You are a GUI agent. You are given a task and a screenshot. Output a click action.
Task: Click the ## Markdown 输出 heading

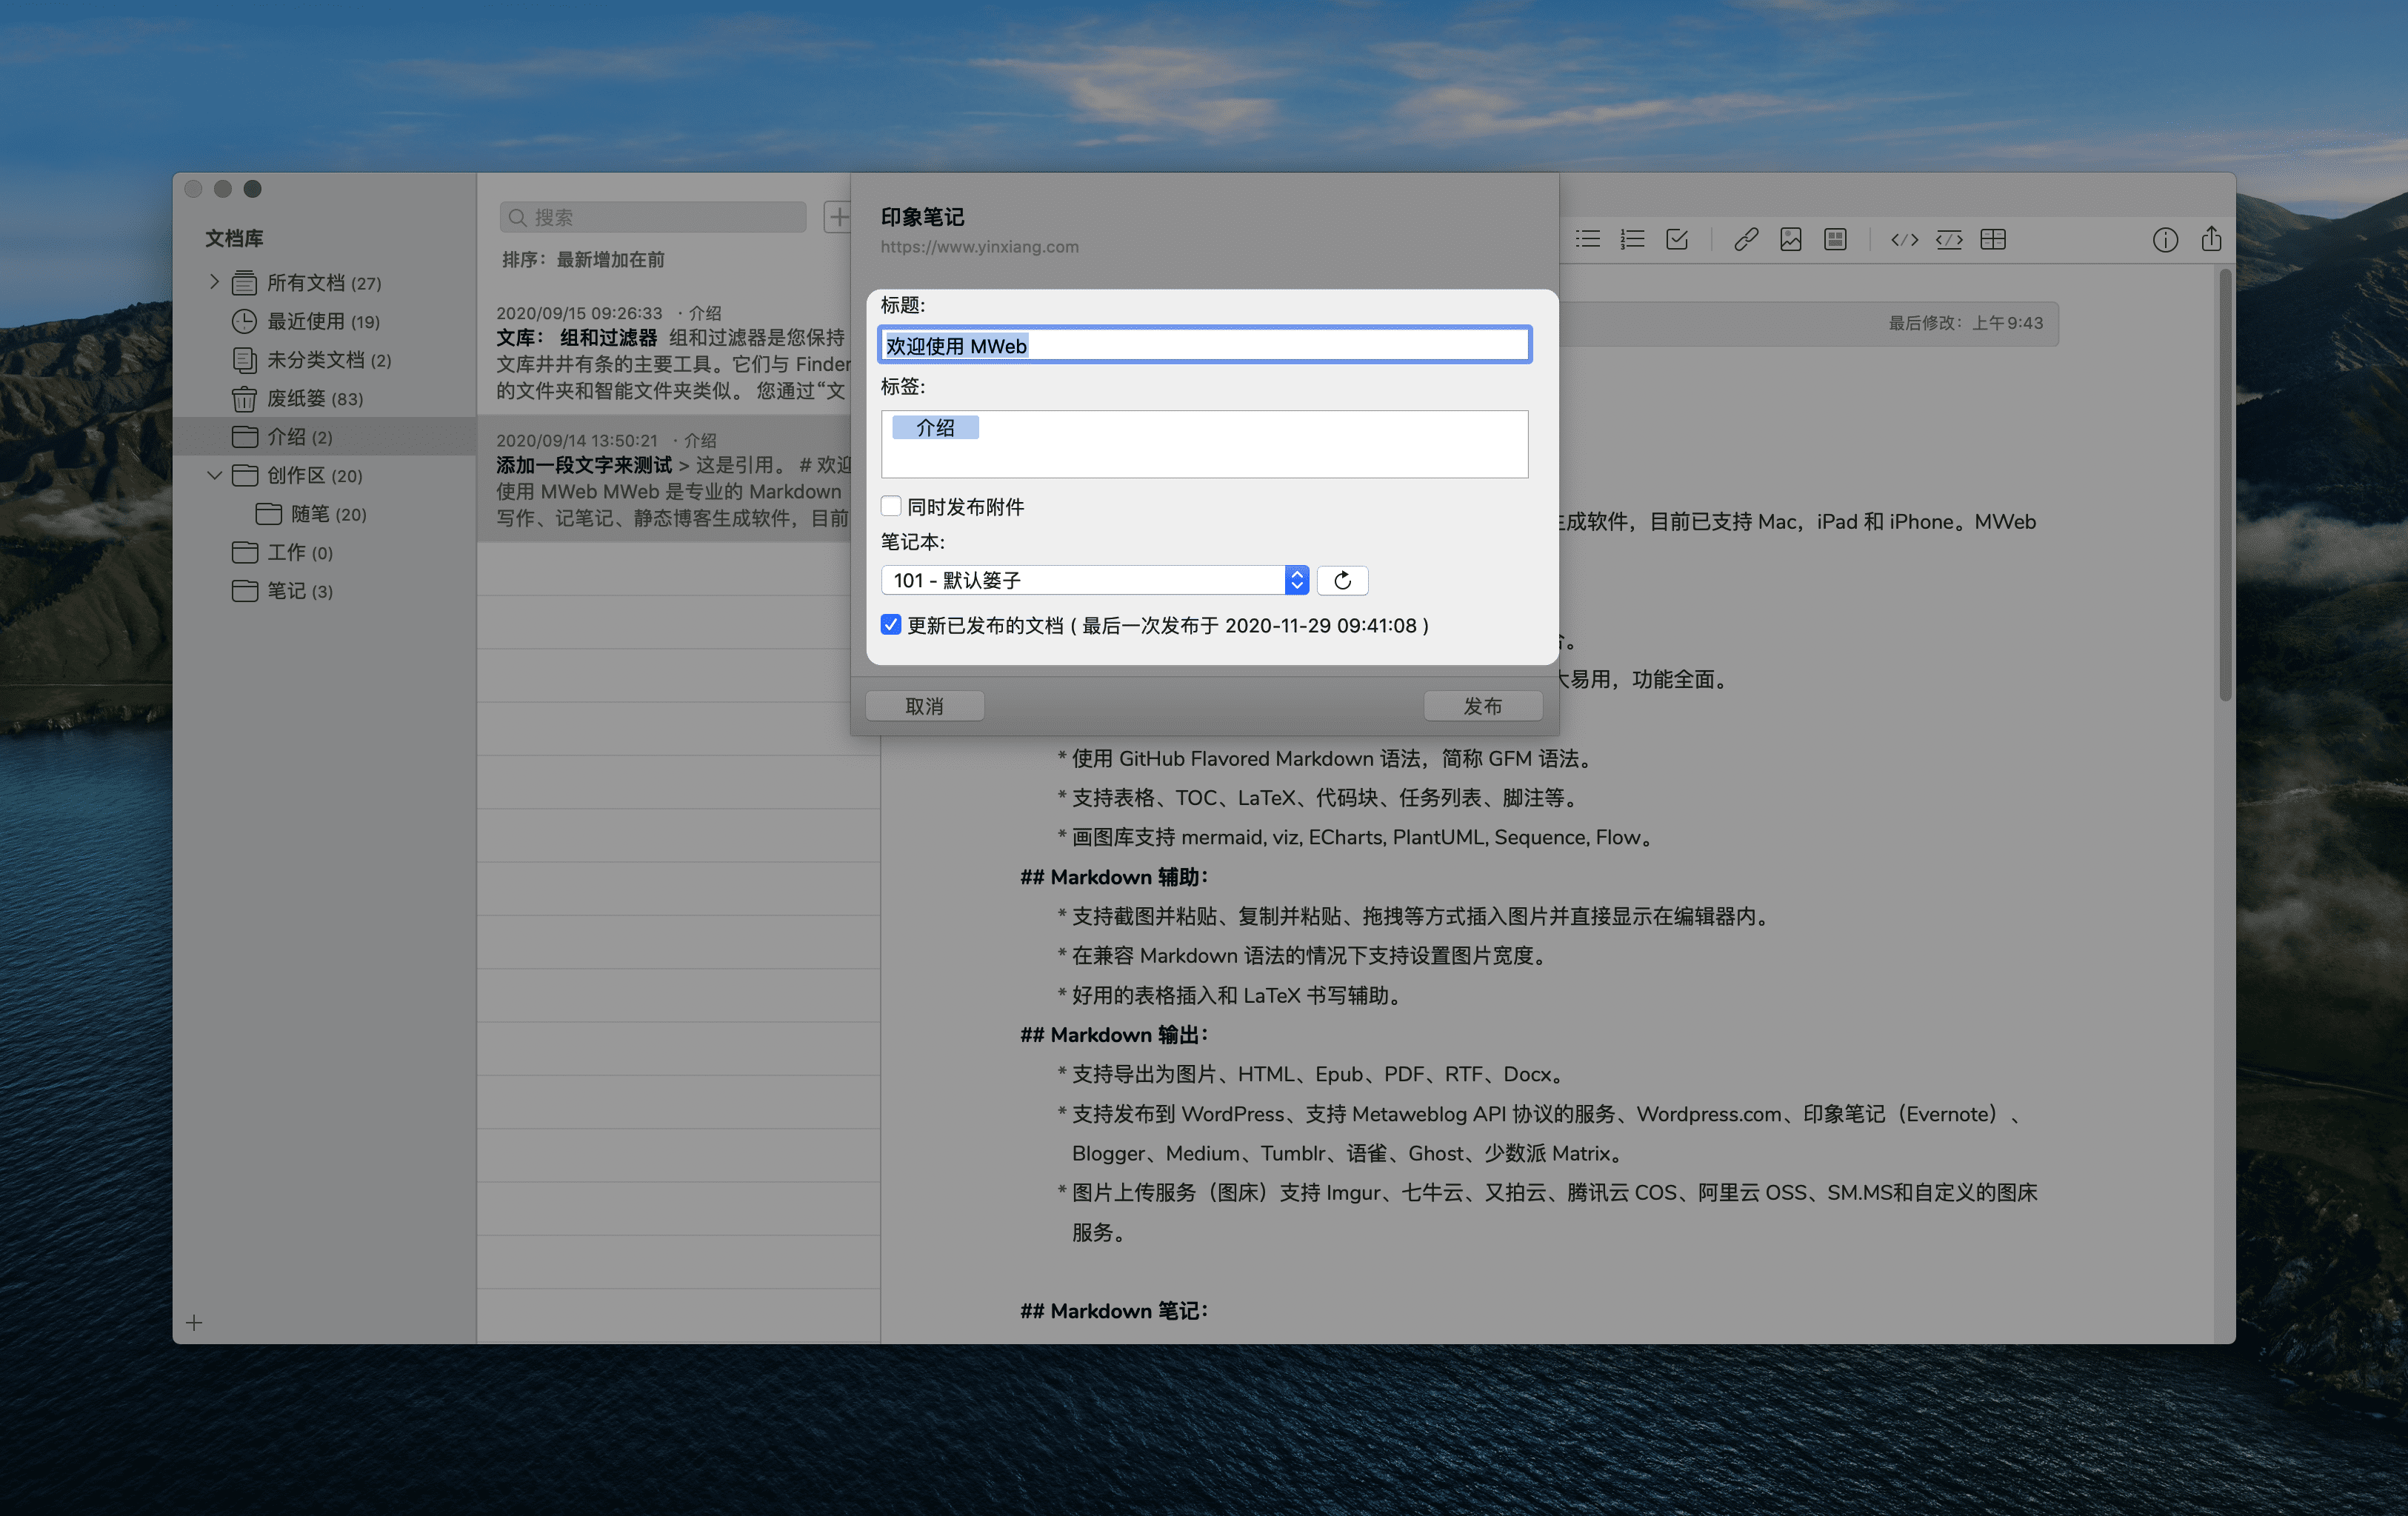coord(1114,1034)
